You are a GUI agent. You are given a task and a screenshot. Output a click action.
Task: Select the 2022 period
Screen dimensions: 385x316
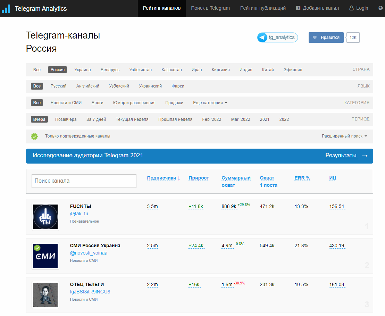284,119
